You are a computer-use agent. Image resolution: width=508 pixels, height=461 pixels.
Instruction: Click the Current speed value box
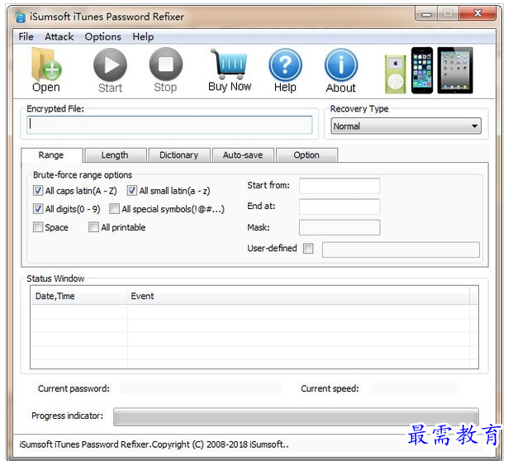pos(415,388)
